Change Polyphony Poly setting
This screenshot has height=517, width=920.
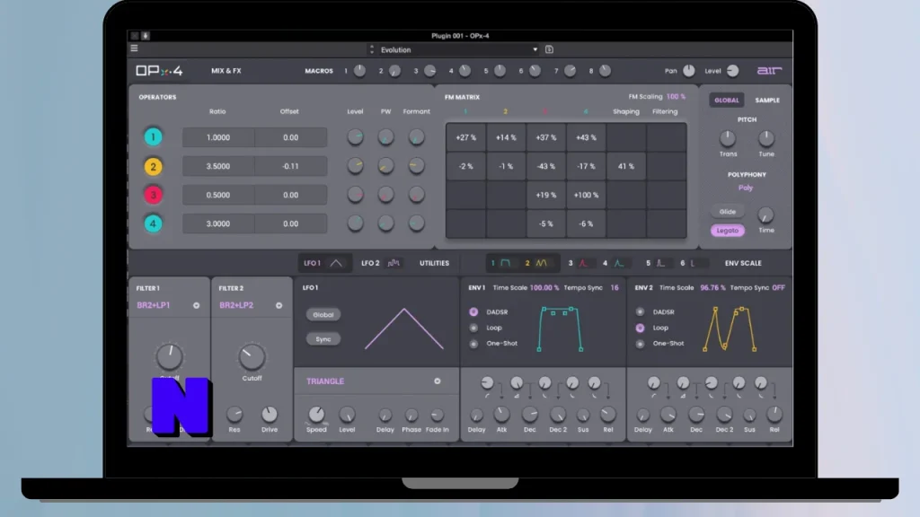coord(746,188)
